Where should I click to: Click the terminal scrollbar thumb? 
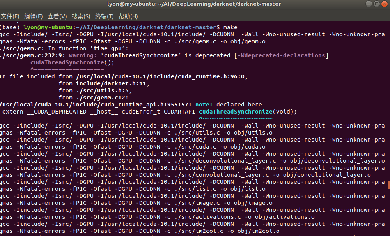pyautogui.click(x=389, y=185)
